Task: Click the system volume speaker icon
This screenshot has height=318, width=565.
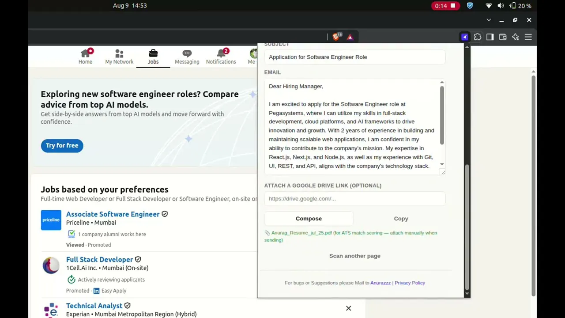Action: click(x=501, y=6)
